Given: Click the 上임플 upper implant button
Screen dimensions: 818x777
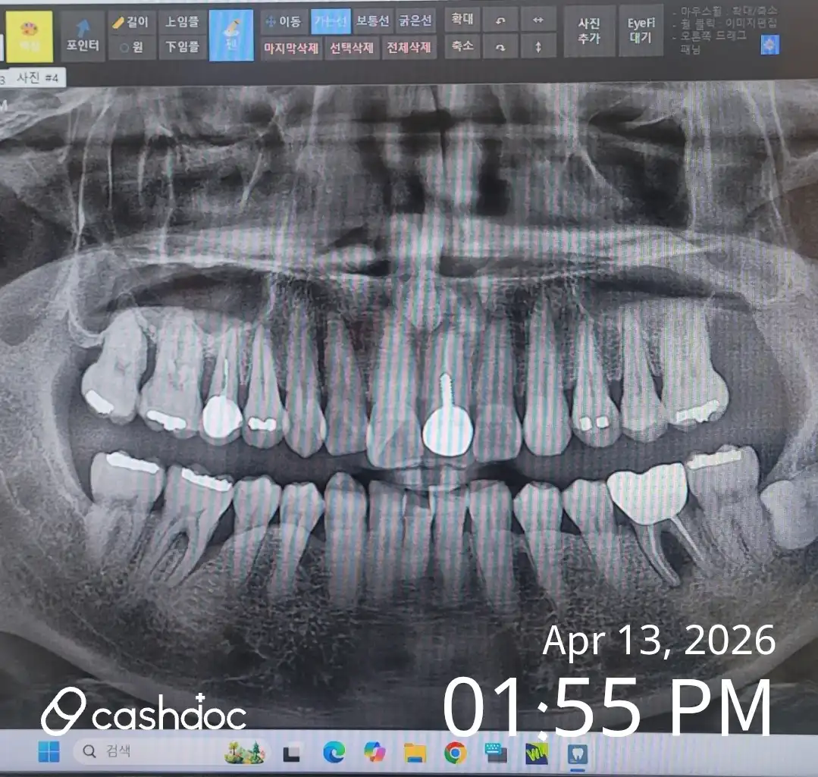Looking at the screenshot, I should click(182, 22).
